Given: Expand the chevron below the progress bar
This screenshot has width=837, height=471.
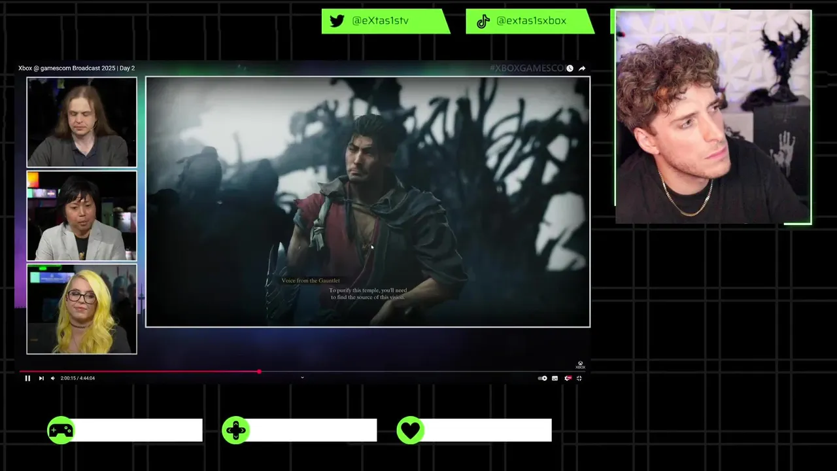Looking at the screenshot, I should [302, 377].
